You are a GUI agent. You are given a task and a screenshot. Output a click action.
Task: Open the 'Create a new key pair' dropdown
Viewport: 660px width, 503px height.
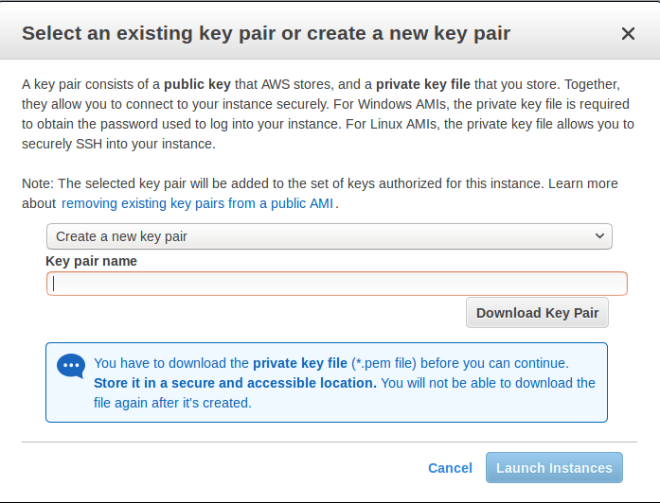click(x=329, y=236)
